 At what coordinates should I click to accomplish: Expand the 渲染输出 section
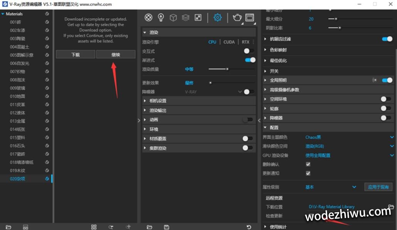(145, 110)
